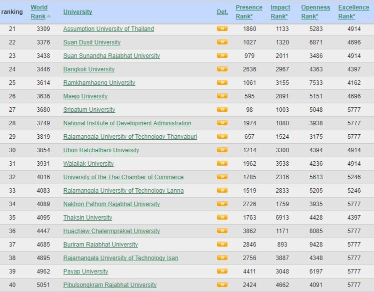This screenshot has width=374, height=292.
Task: Select Sripatum presence rank value 98
Action: [249, 109]
